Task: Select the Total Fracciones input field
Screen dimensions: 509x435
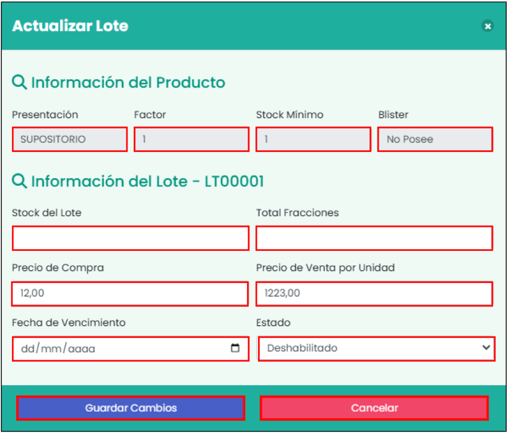Action: point(375,238)
